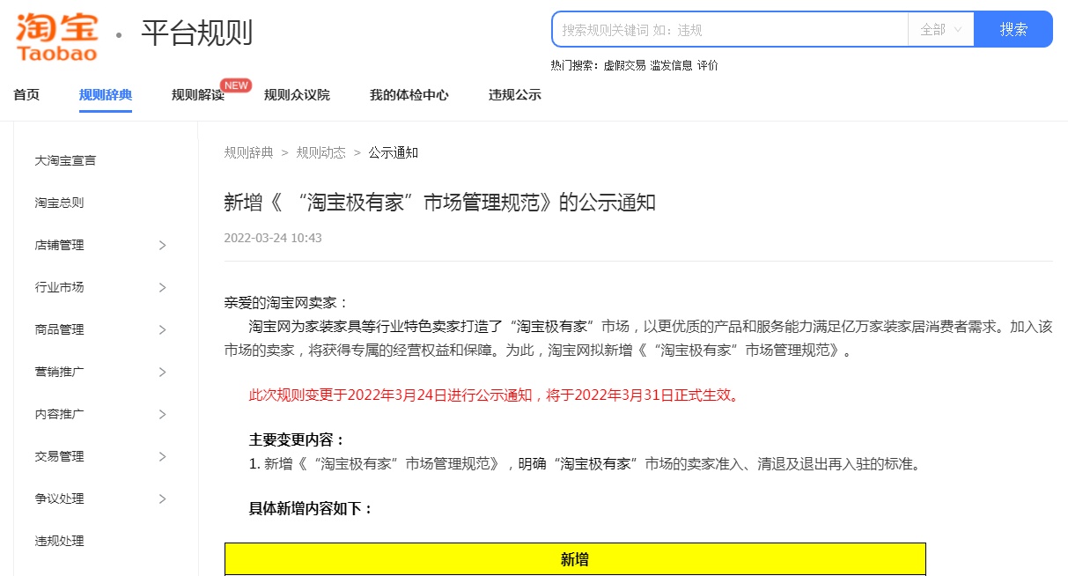
Task: Select 内容推广 in the sidebar
Action: (x=60, y=414)
